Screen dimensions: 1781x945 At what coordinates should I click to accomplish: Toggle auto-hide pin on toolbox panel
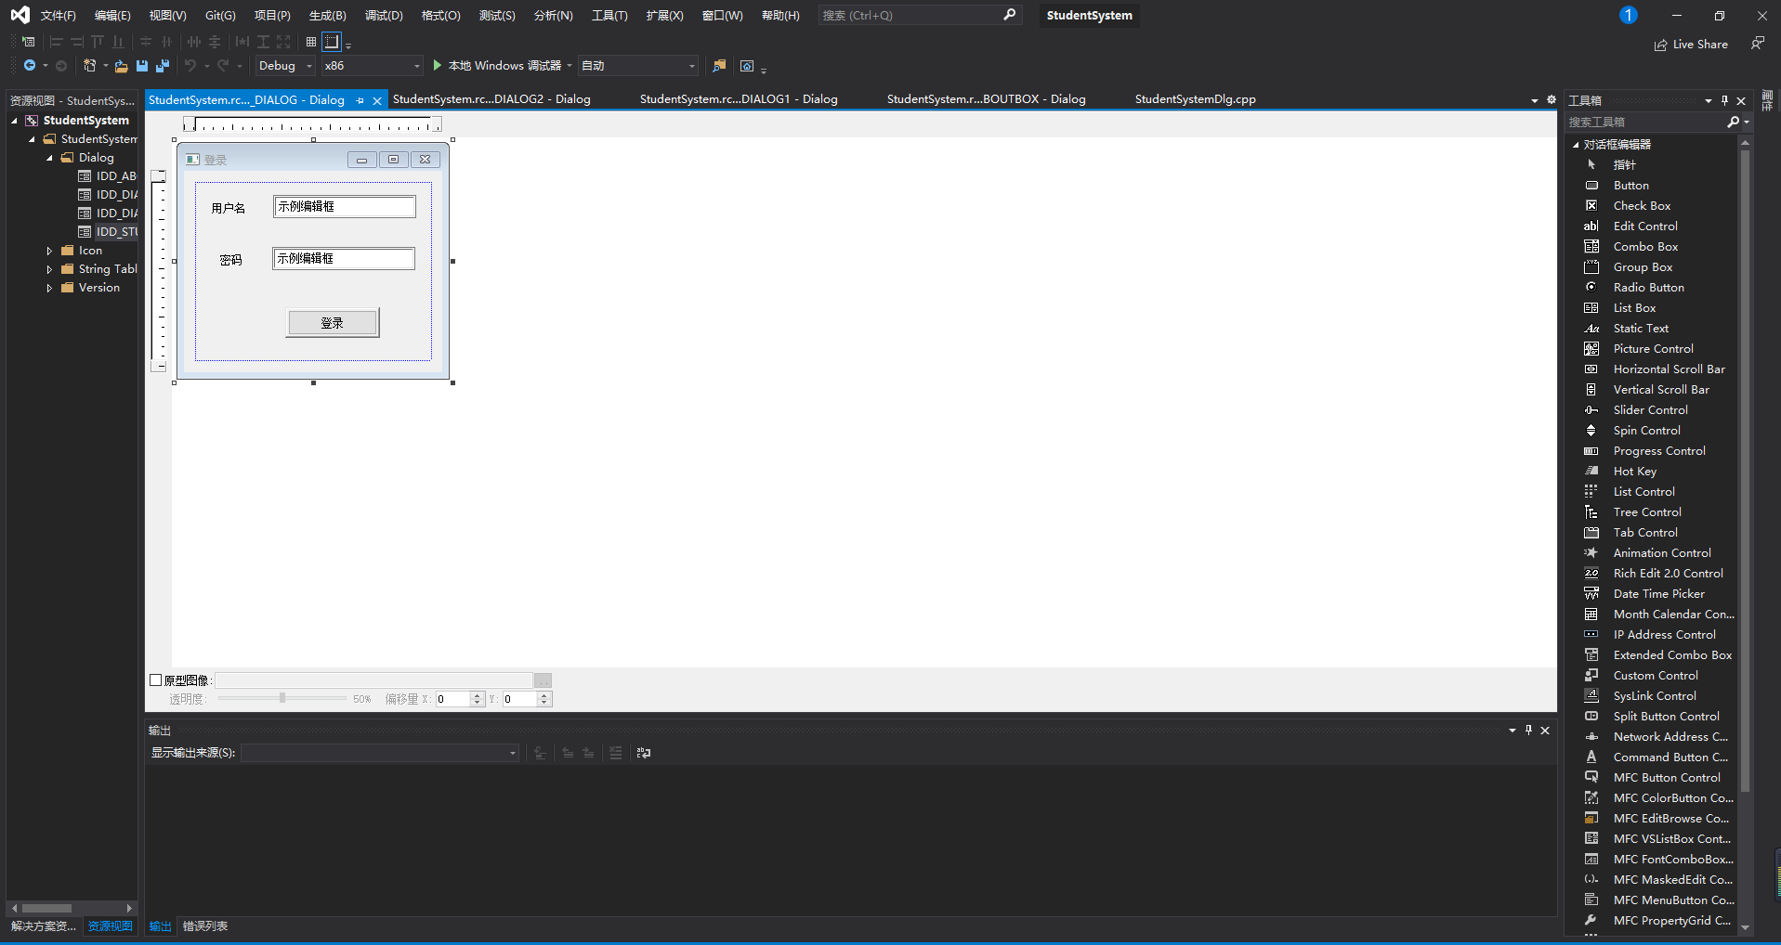point(1724,100)
